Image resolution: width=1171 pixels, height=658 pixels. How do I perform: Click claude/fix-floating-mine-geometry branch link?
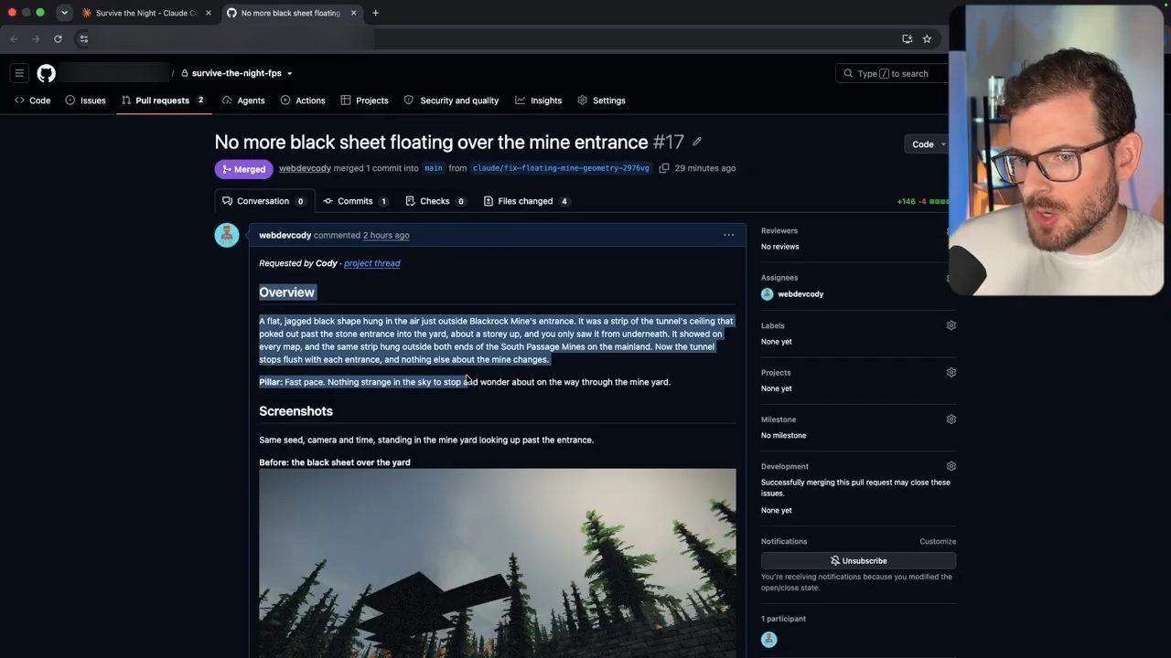(x=561, y=168)
